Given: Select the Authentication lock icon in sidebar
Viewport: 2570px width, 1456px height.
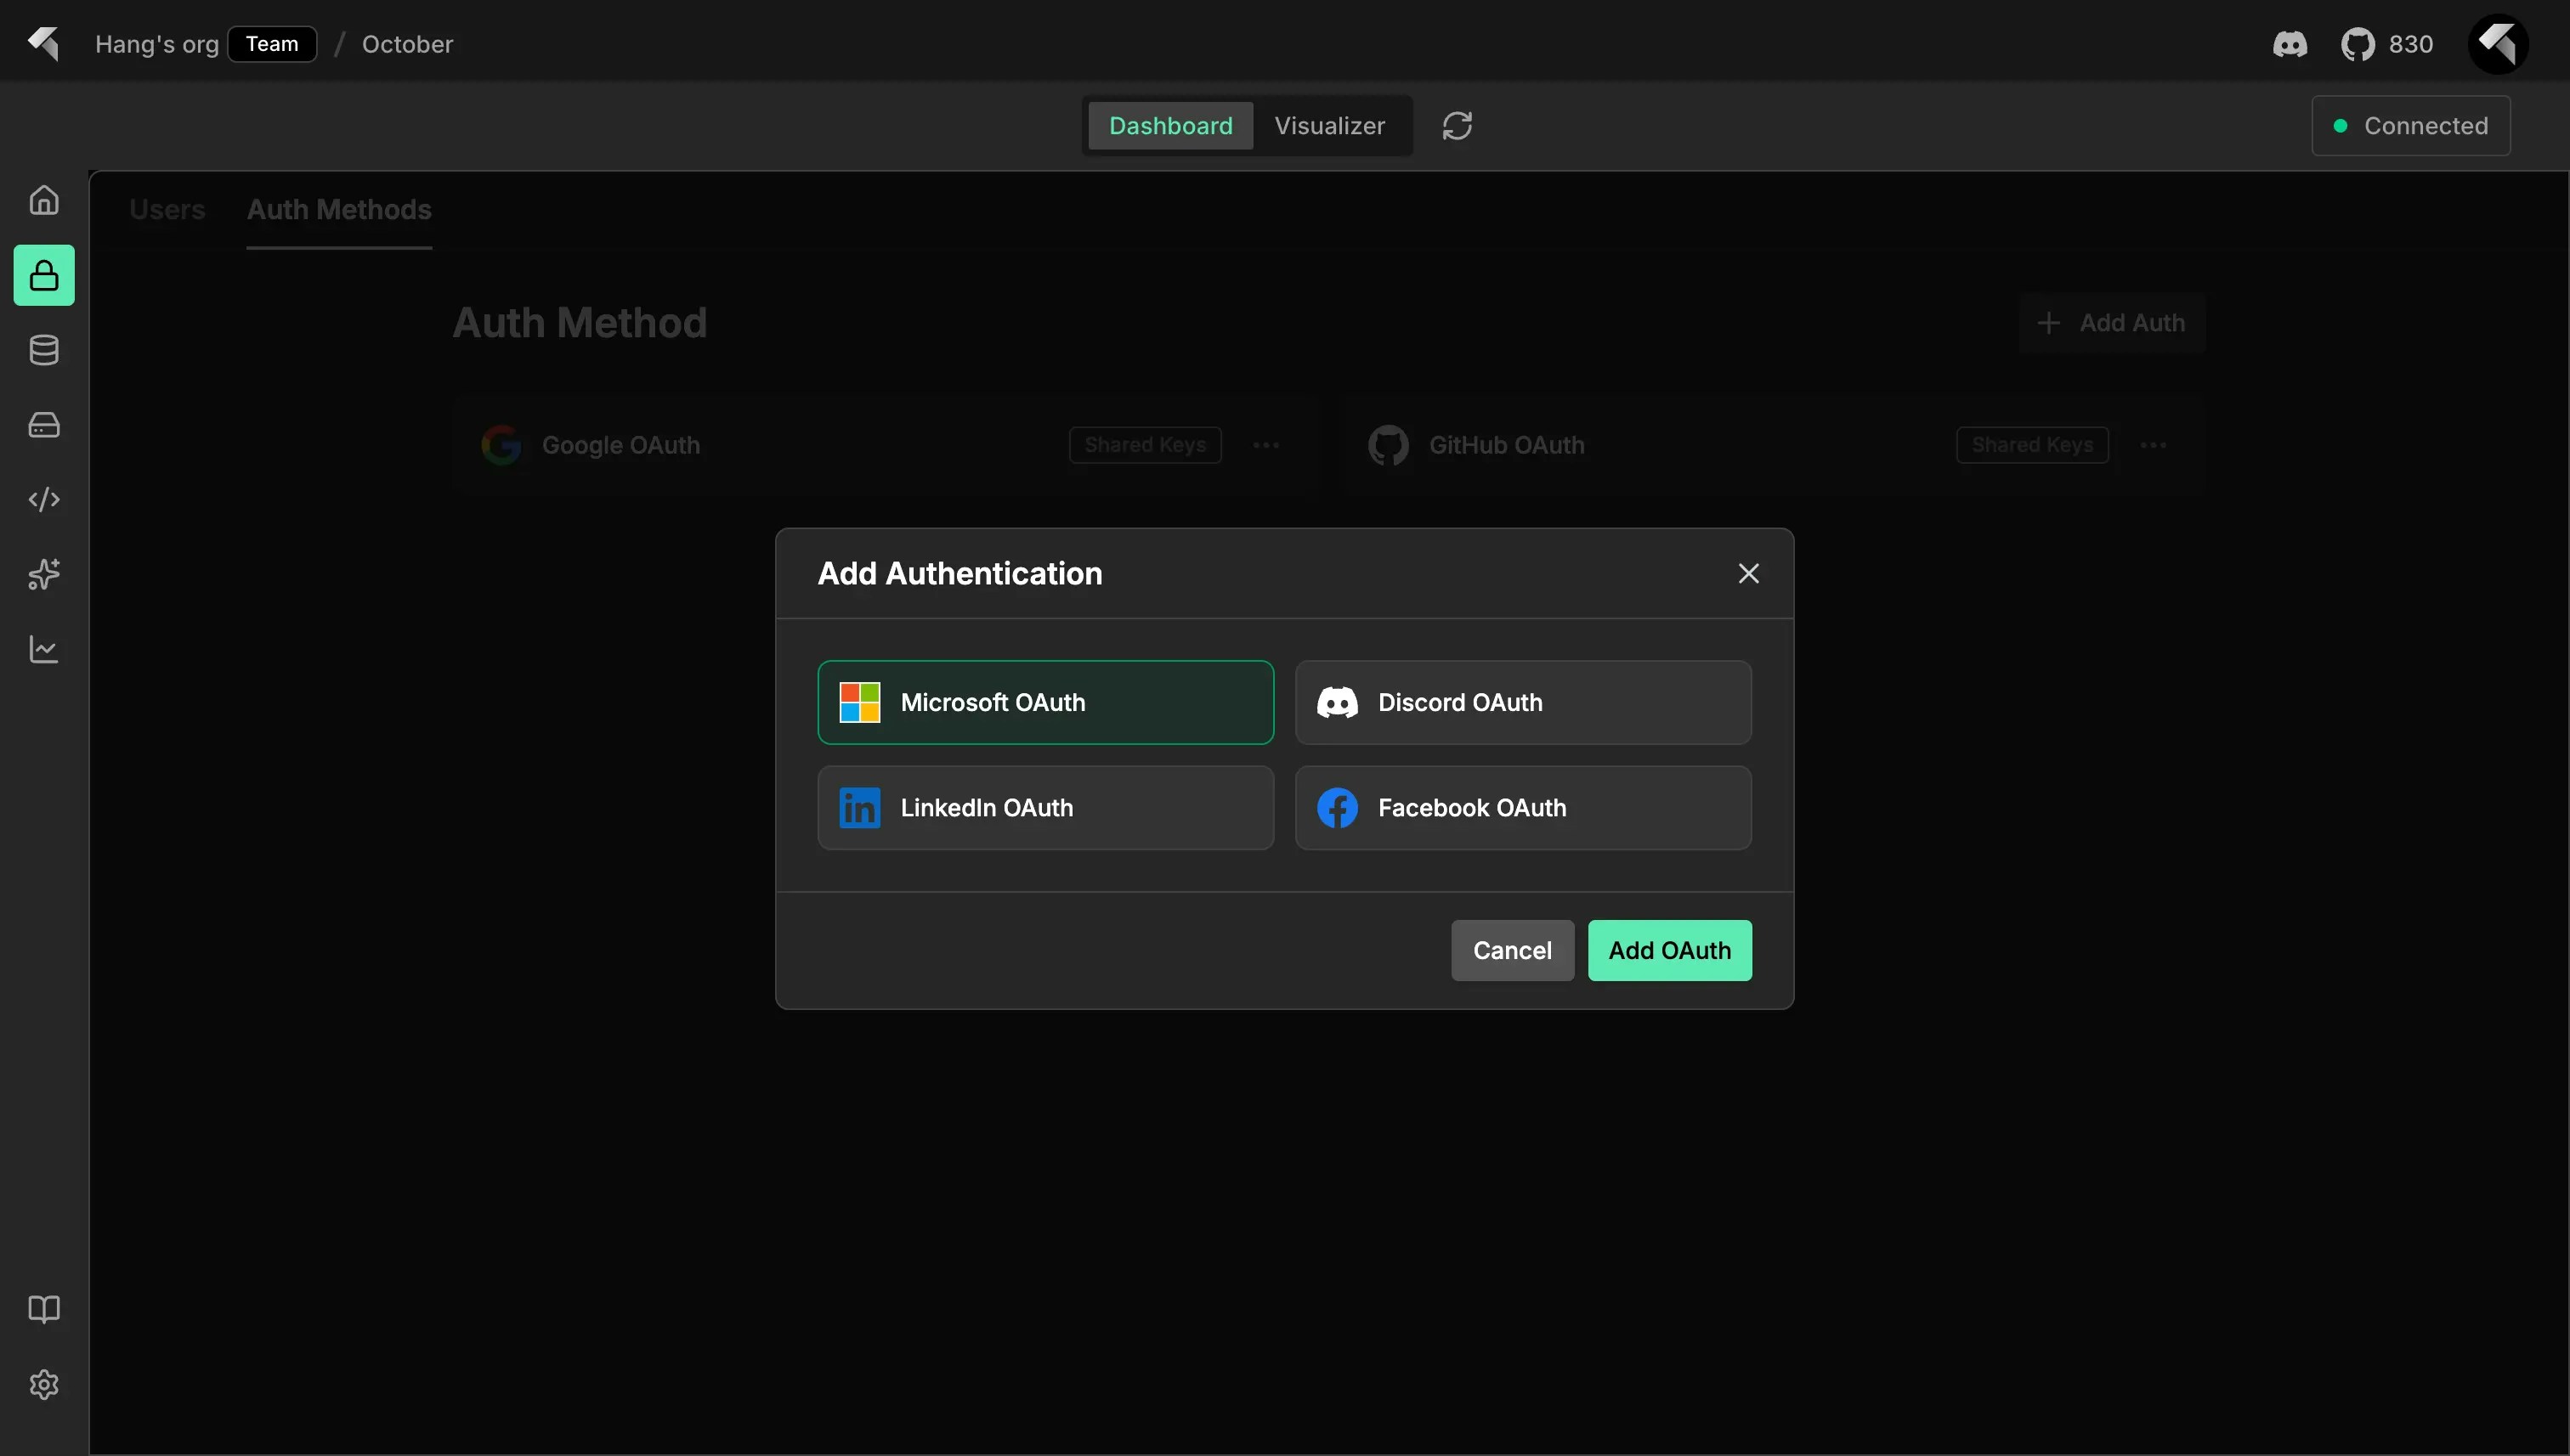Looking at the screenshot, I should [44, 275].
